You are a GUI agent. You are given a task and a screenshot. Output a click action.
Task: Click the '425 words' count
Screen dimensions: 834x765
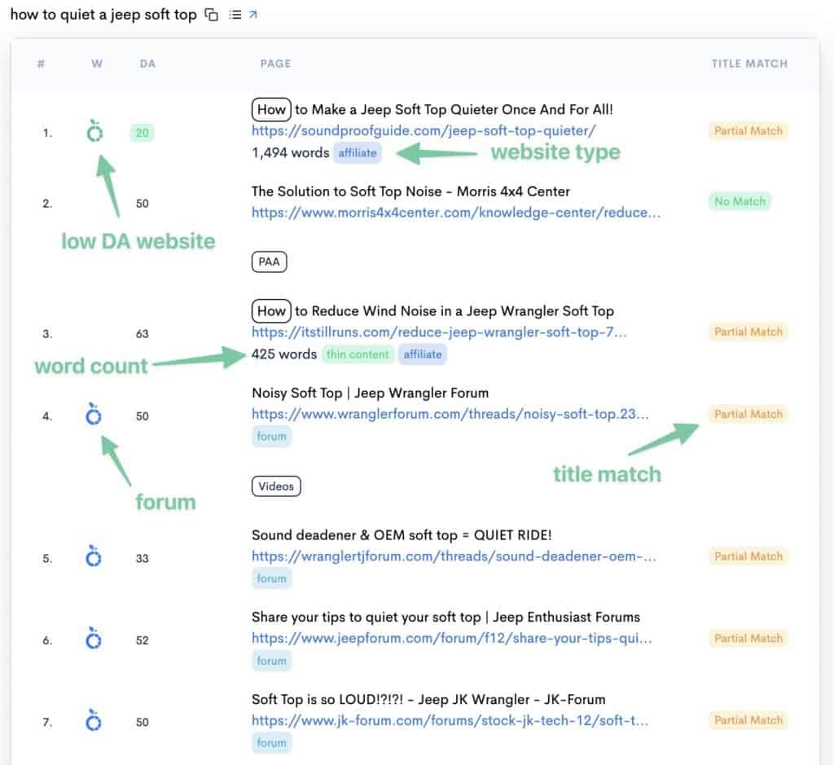pyautogui.click(x=284, y=354)
